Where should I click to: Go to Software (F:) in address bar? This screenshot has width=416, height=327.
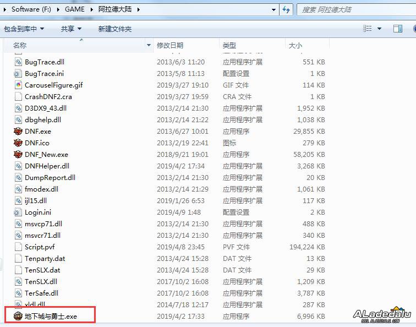pyautogui.click(x=33, y=9)
